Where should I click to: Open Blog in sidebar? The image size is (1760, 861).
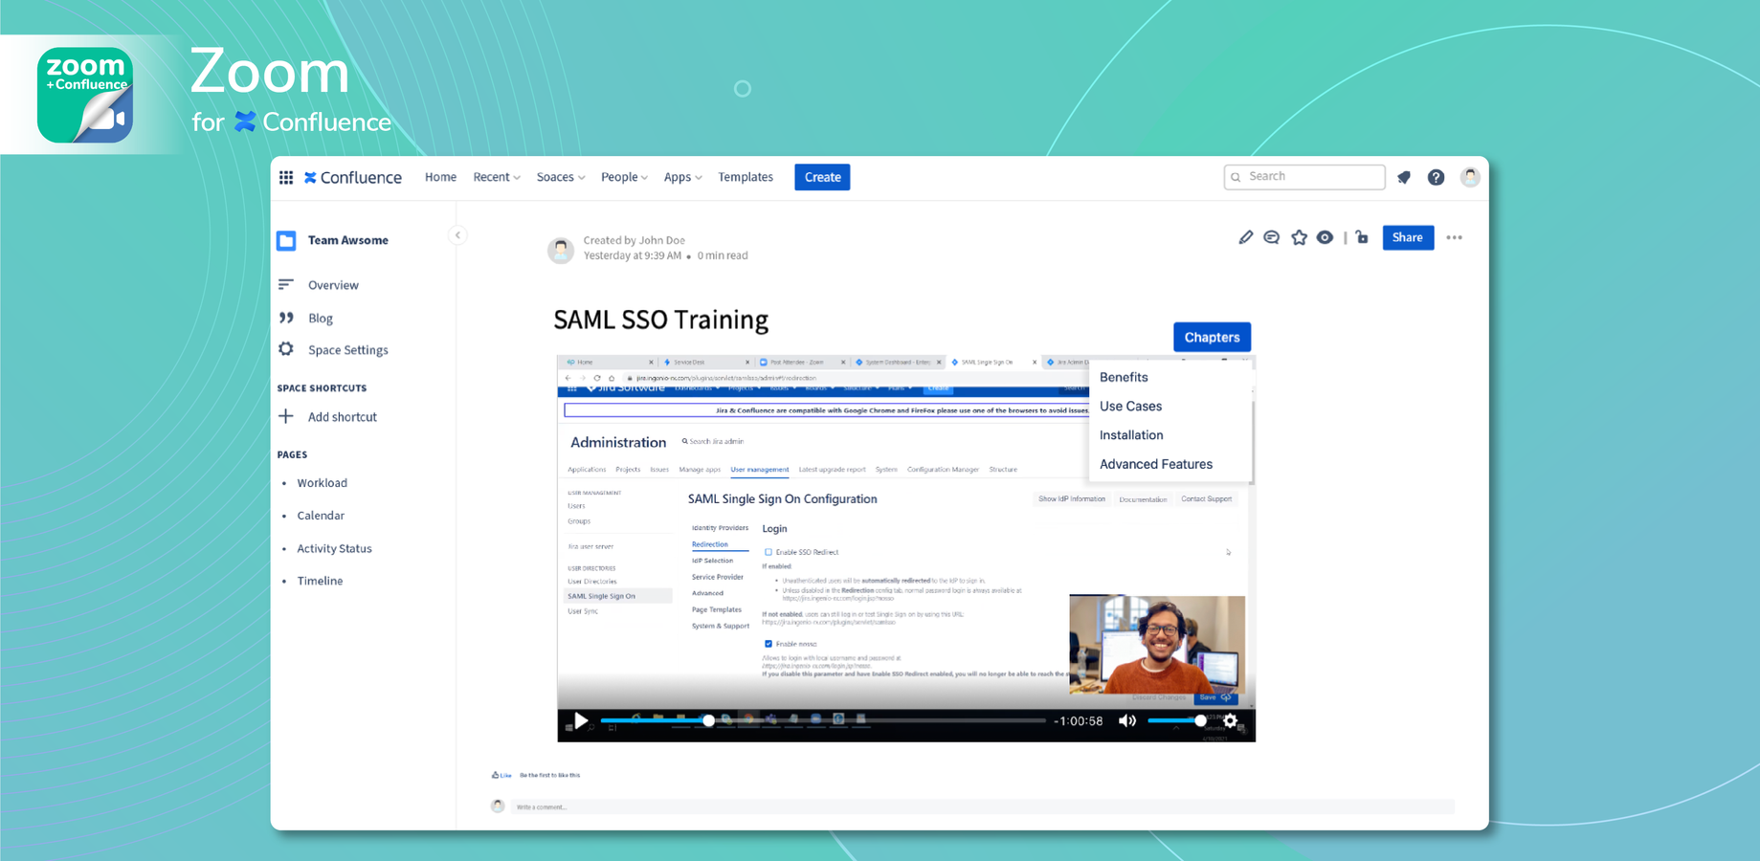(320, 318)
